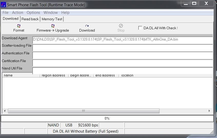
Task: Click the Smart Phone Flash Tool title icon
Action: pos(3,5)
